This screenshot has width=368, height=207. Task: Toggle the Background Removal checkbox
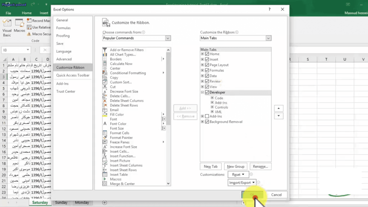pos(207,122)
